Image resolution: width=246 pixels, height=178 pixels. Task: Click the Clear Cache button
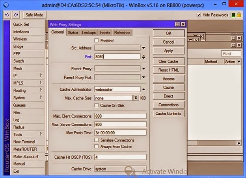tap(169, 61)
